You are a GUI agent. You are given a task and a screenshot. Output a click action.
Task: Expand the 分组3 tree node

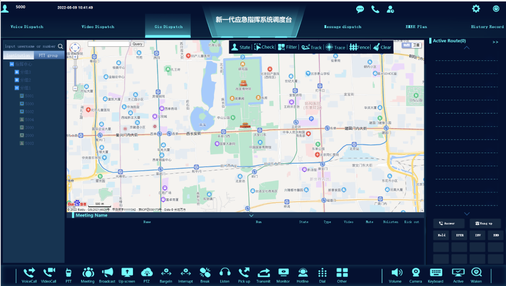(17, 72)
